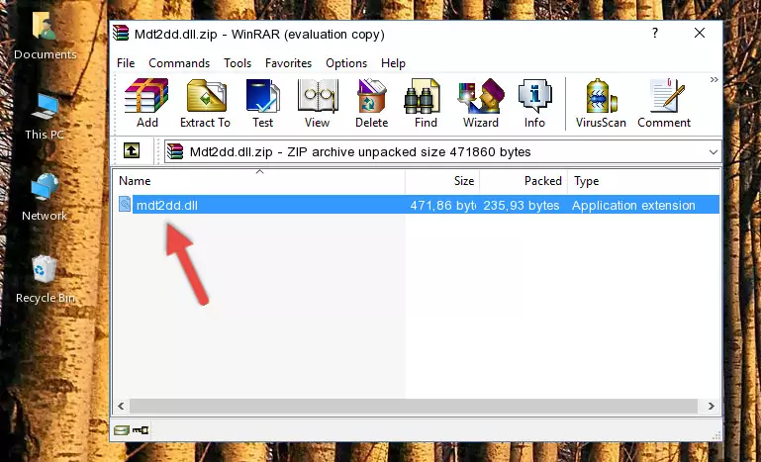Expand the archive path dropdown
Viewport: 761px width, 462px height.
tap(713, 152)
